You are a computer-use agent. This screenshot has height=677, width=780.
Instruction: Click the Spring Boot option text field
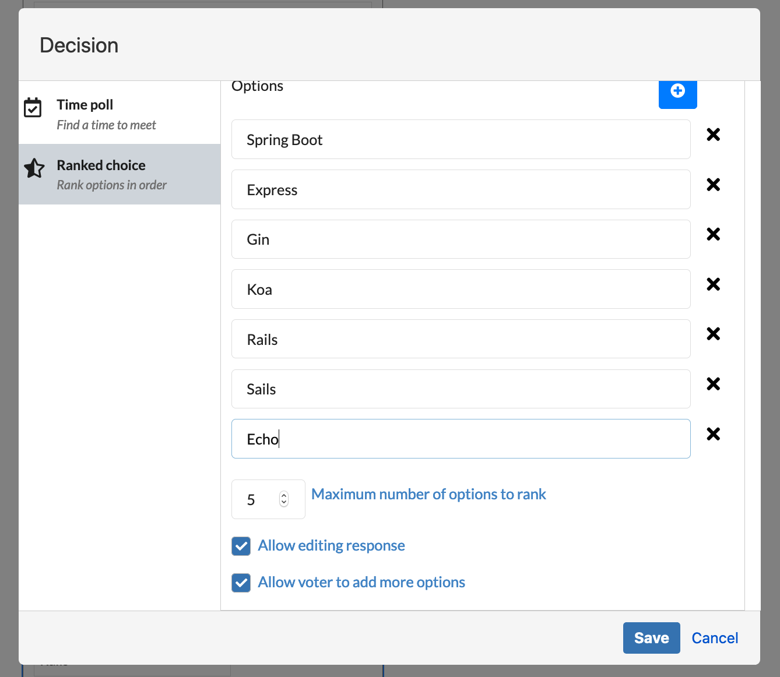click(x=461, y=140)
